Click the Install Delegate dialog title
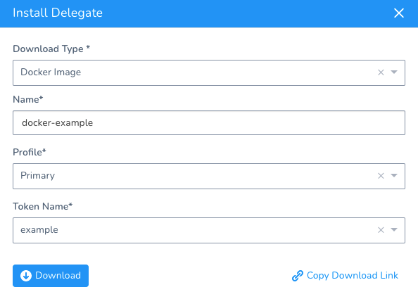The height and width of the screenshot is (299, 418). pos(58,13)
